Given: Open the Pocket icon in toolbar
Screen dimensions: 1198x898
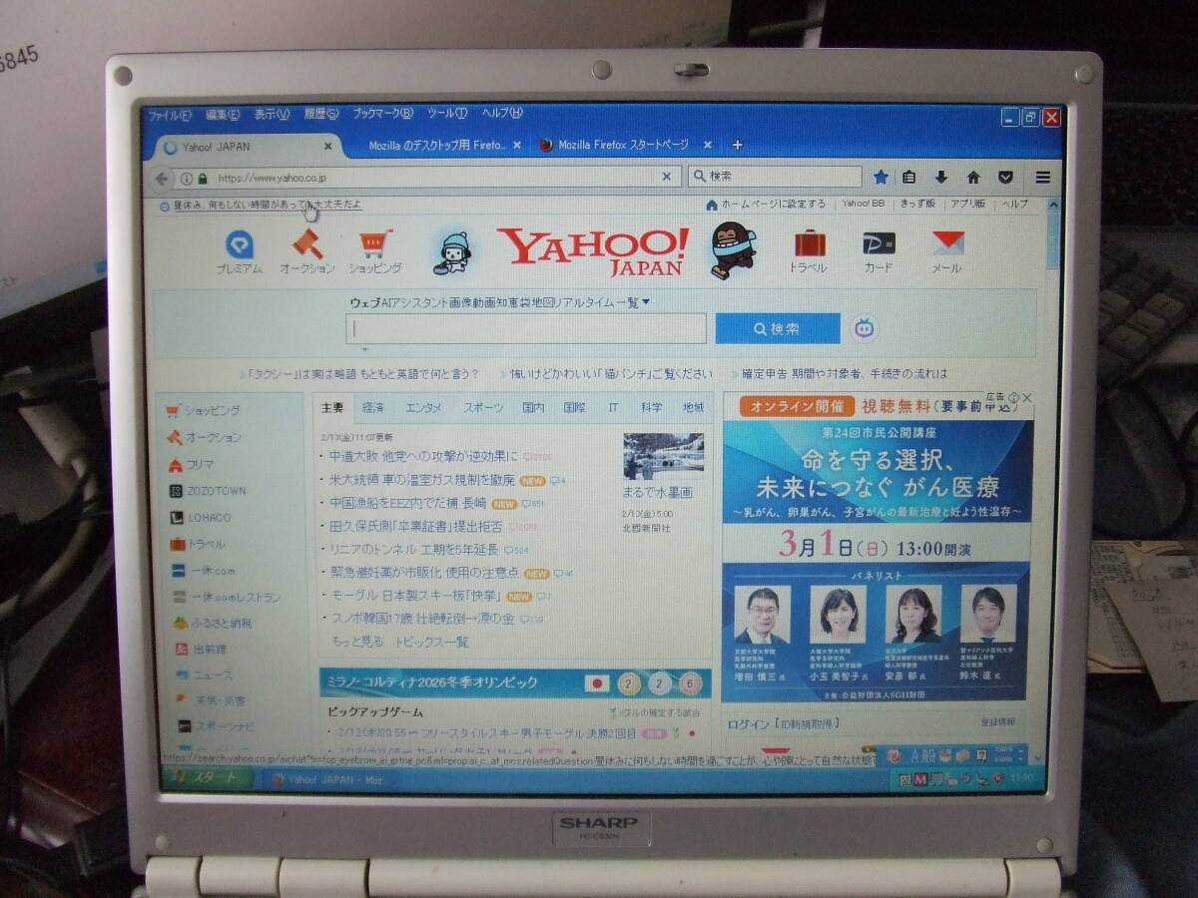Looking at the screenshot, I should pos(1005,178).
